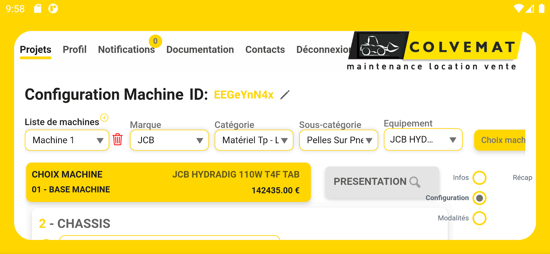Click the machine ID EEGeYnN4x
550x254 pixels.
[244, 95]
